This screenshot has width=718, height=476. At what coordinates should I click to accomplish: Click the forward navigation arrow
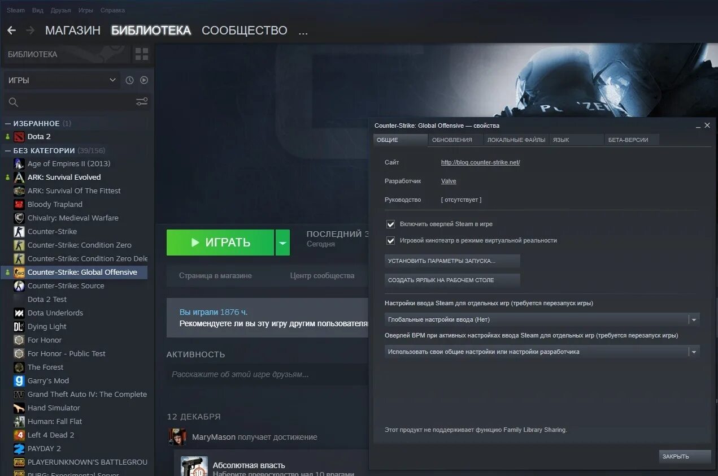point(31,30)
